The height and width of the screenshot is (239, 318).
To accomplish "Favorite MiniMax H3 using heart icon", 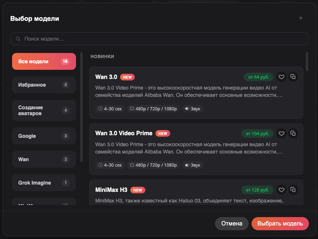I will tap(281, 190).
